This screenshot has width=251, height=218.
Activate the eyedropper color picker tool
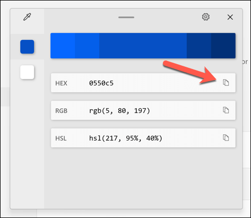click(x=27, y=17)
